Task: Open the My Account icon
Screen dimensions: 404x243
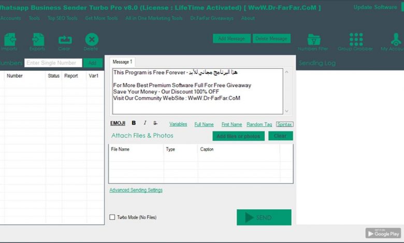Action: 396,40
